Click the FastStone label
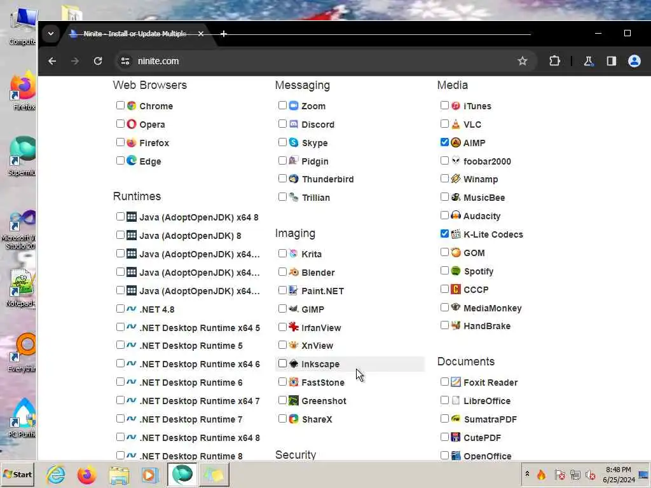Image resolution: width=651 pixels, height=488 pixels. [323, 383]
